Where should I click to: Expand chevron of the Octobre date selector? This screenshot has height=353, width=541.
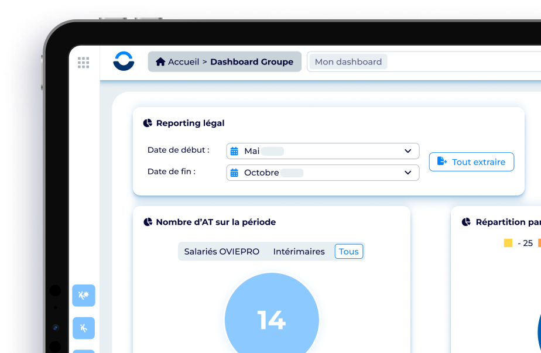[408, 173]
